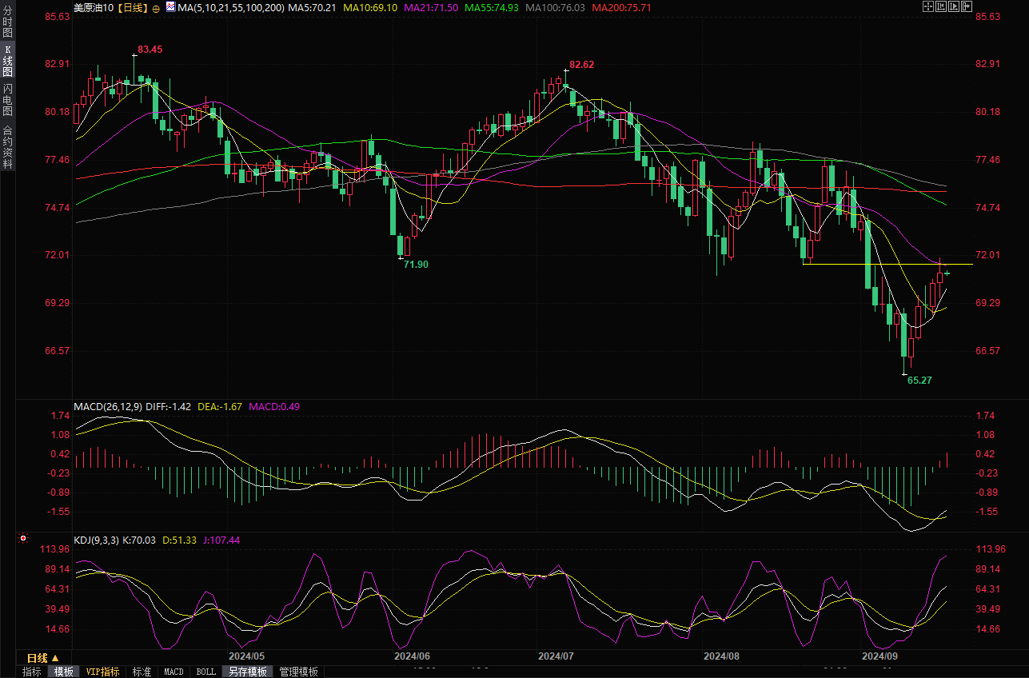This screenshot has height=678, width=1029.
Task: Open the VIP指标 tab
Action: [x=102, y=672]
